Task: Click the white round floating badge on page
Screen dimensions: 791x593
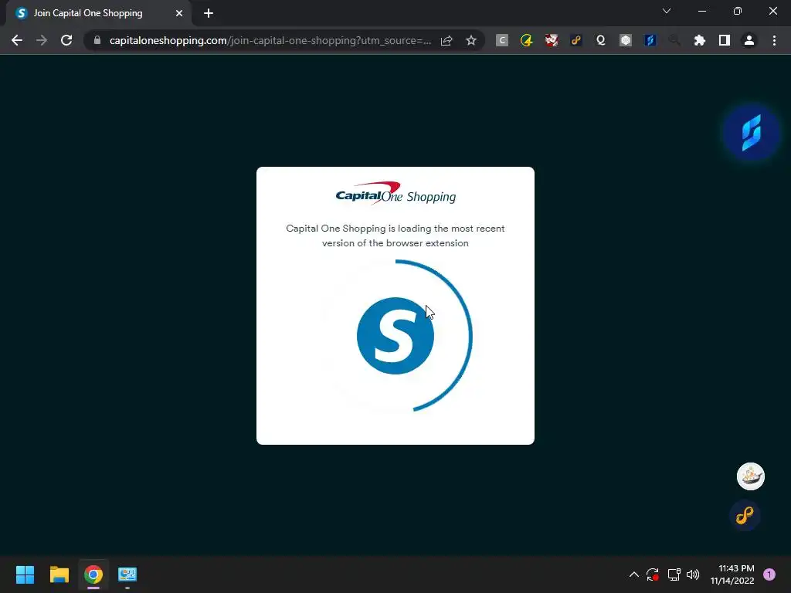Action: (x=751, y=476)
